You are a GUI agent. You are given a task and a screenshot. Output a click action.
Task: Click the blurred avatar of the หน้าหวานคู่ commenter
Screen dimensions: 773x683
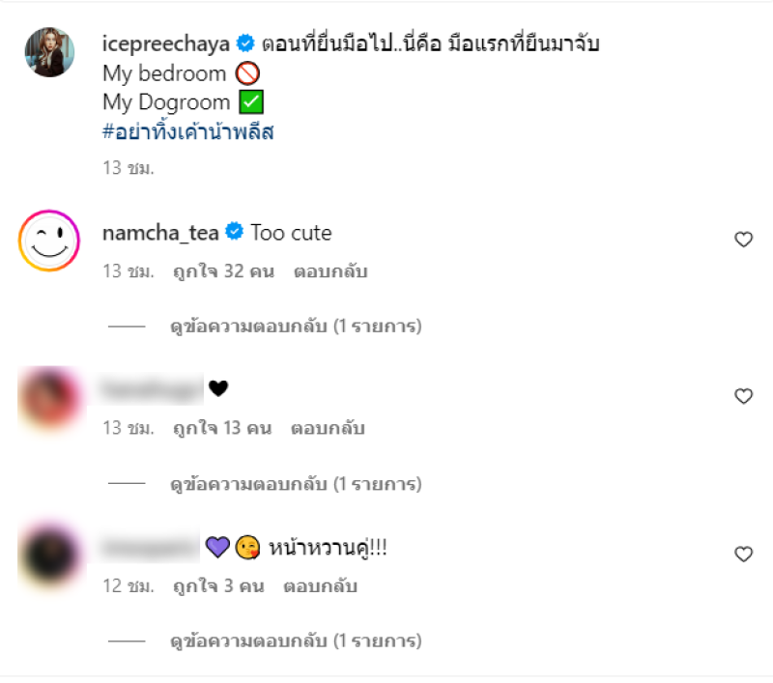pyautogui.click(x=48, y=555)
